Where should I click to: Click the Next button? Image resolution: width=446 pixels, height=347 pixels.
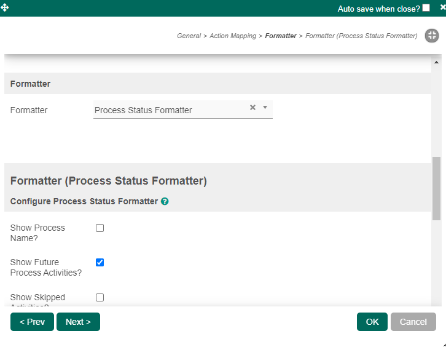[78, 322]
